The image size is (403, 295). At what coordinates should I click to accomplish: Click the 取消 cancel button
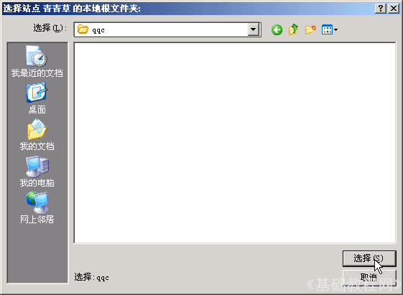pos(369,277)
